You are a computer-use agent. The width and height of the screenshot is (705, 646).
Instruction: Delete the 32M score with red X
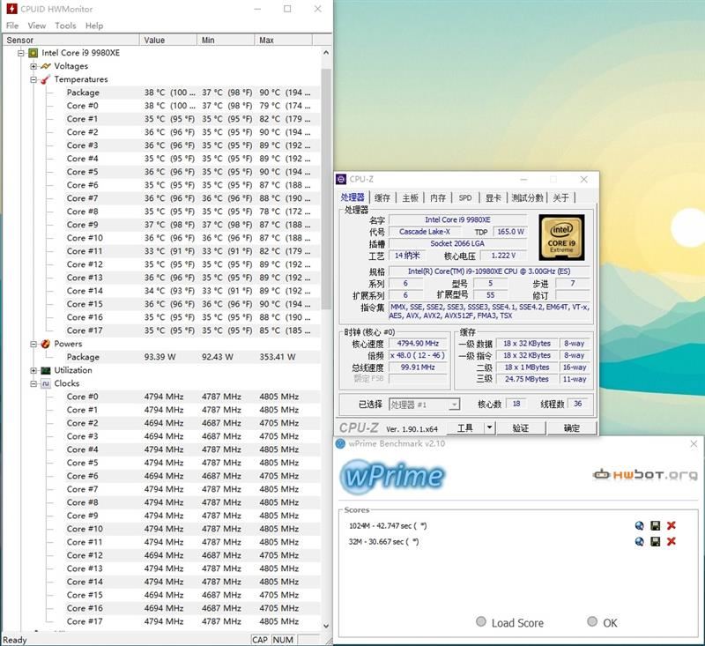(672, 541)
